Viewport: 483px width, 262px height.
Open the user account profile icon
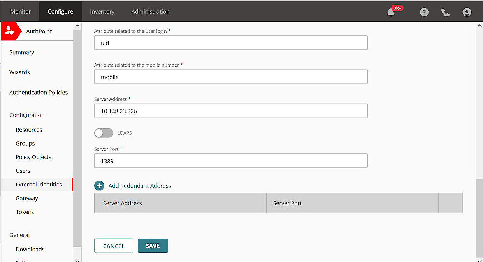(467, 12)
